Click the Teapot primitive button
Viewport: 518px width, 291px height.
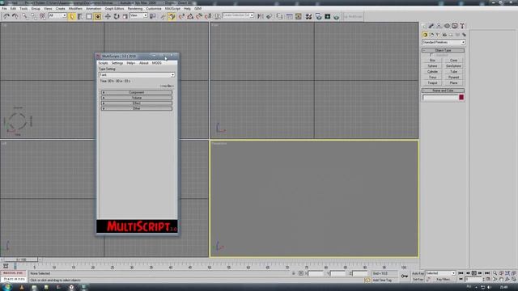(432, 82)
